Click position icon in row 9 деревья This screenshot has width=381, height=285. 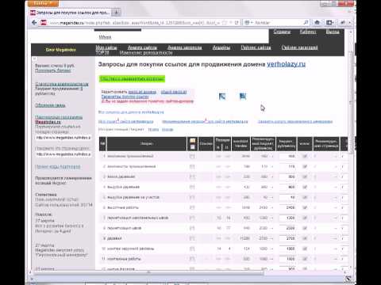pos(192,238)
